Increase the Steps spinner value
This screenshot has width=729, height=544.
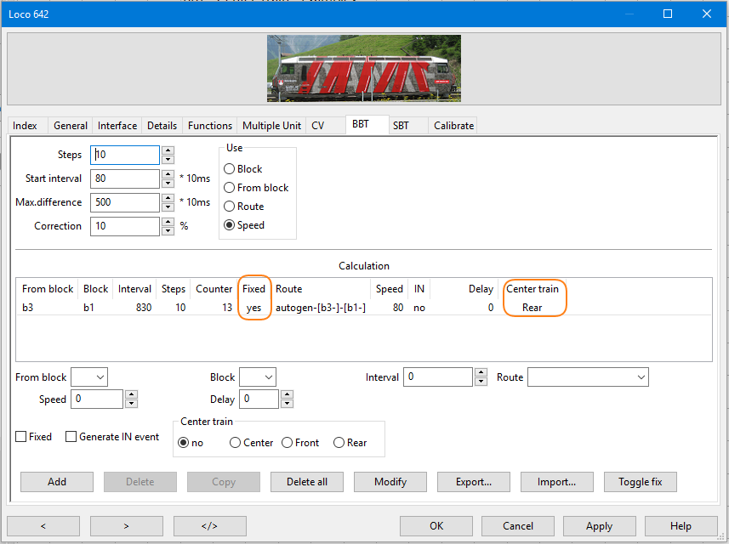(x=168, y=150)
